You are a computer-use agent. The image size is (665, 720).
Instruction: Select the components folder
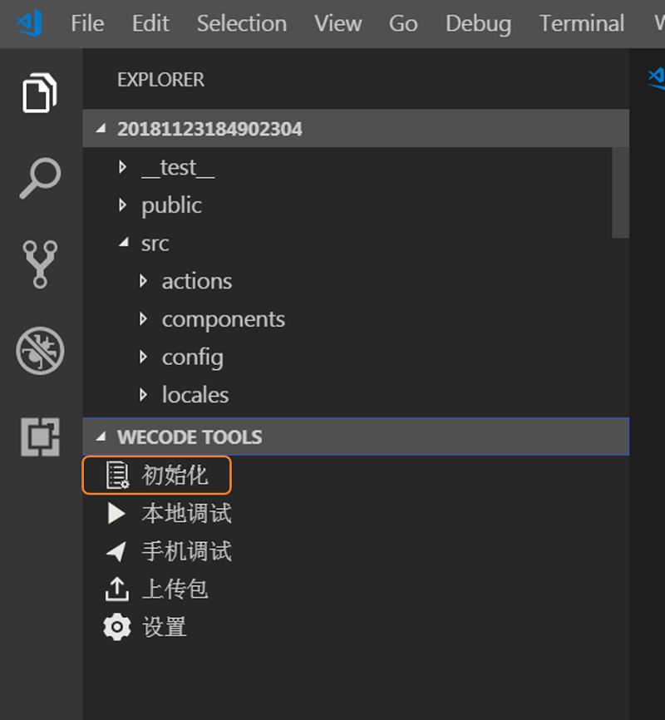pyautogui.click(x=223, y=319)
